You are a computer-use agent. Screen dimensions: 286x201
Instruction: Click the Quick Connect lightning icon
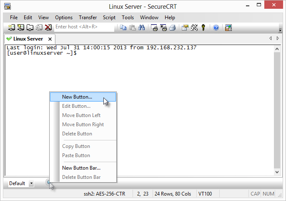(x=20, y=28)
